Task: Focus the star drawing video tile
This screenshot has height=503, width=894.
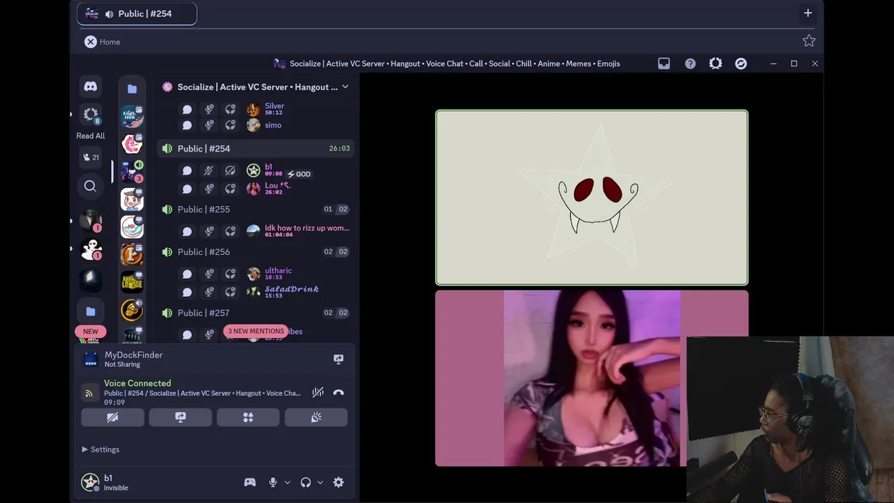Action: click(592, 198)
